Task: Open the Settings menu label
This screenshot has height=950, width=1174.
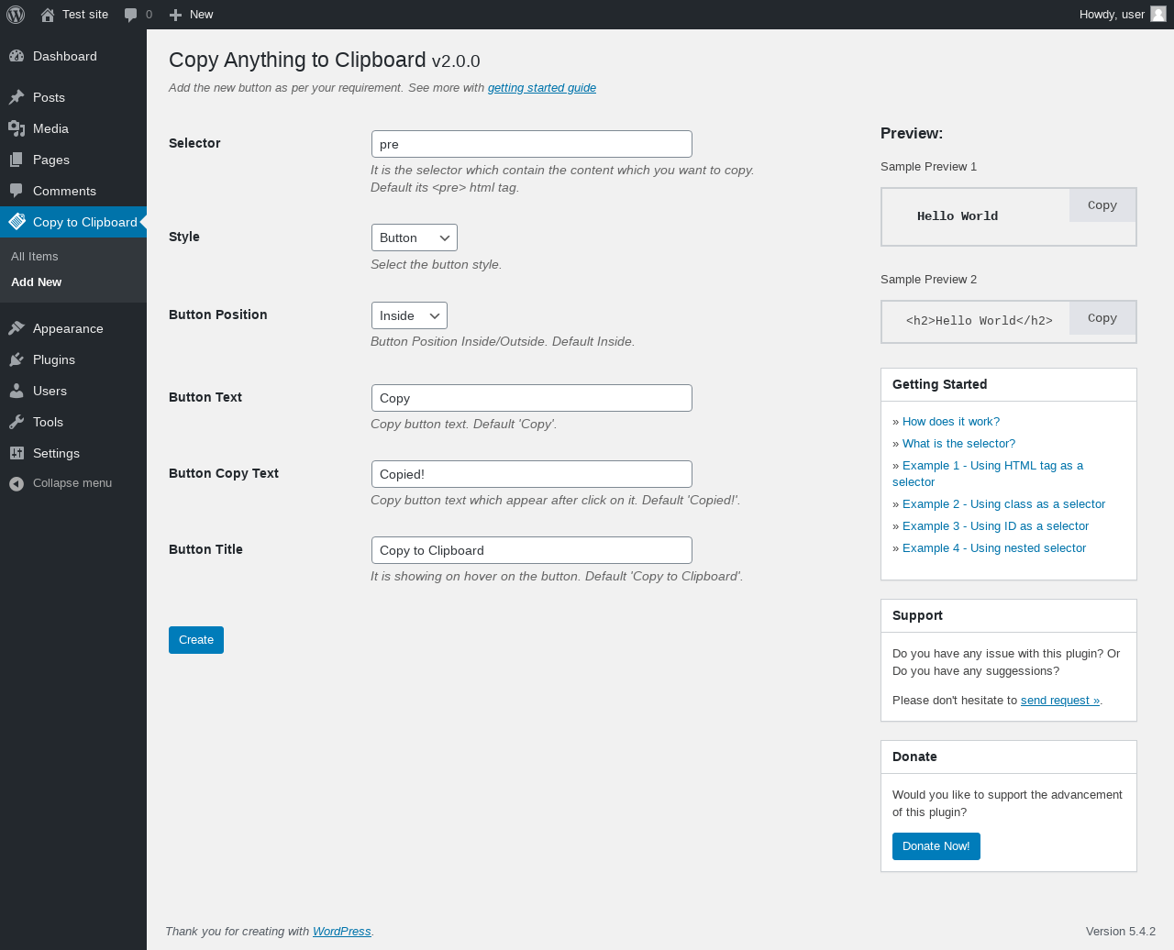Action: (x=56, y=453)
